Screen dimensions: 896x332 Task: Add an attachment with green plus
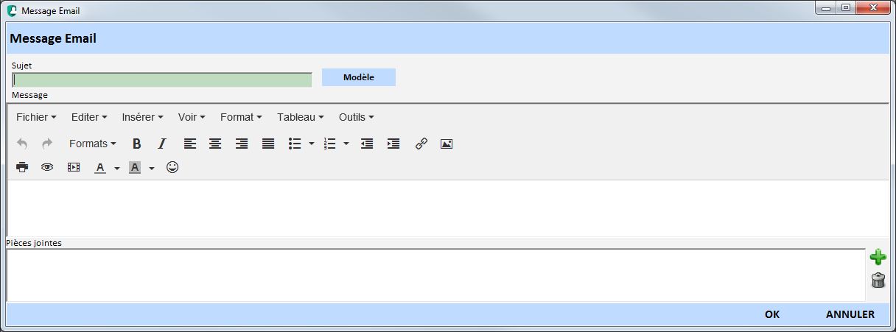878,257
